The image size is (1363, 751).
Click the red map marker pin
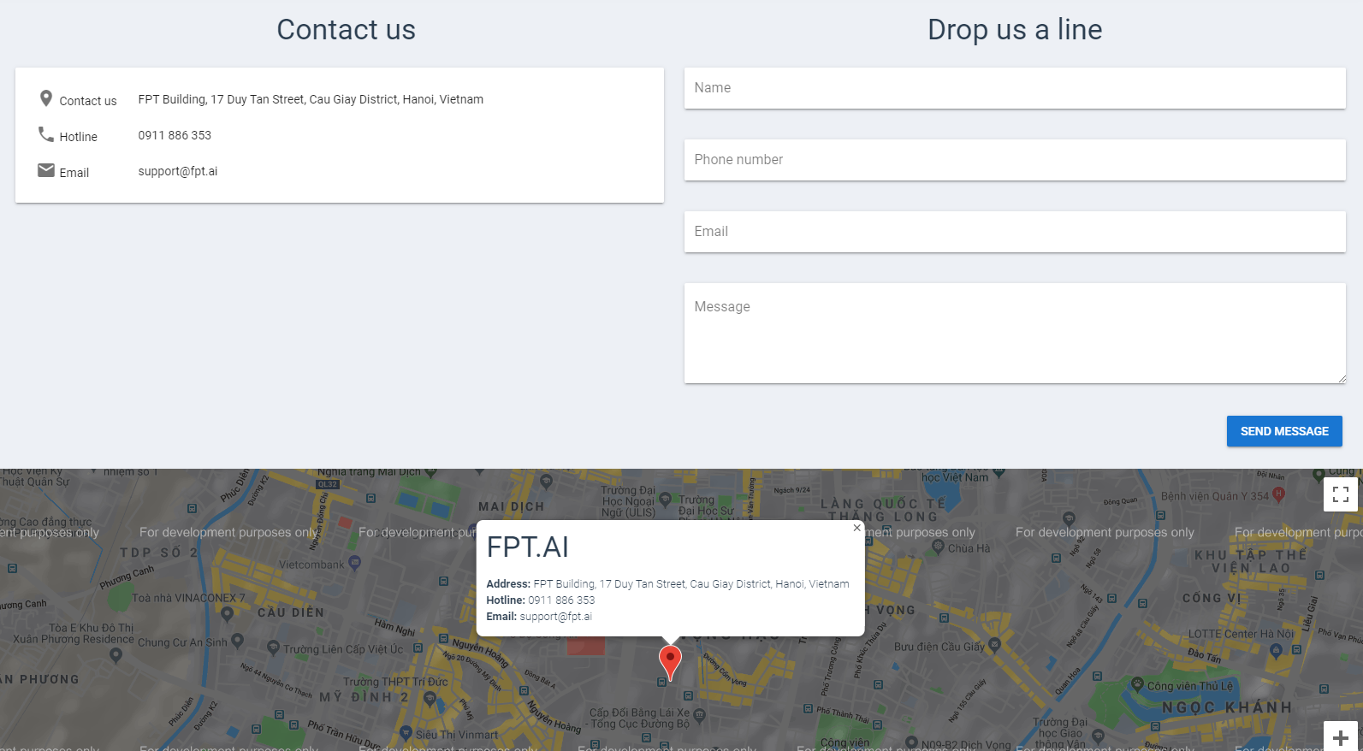[670, 663]
